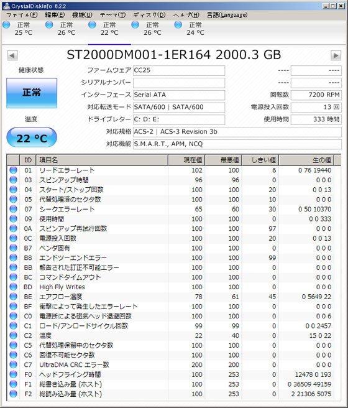
Task: Click status icon for row 09 使用時間
Action: tap(13, 219)
